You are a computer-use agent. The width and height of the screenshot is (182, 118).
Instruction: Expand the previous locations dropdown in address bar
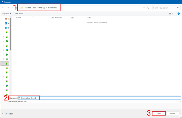(x=144, y=8)
